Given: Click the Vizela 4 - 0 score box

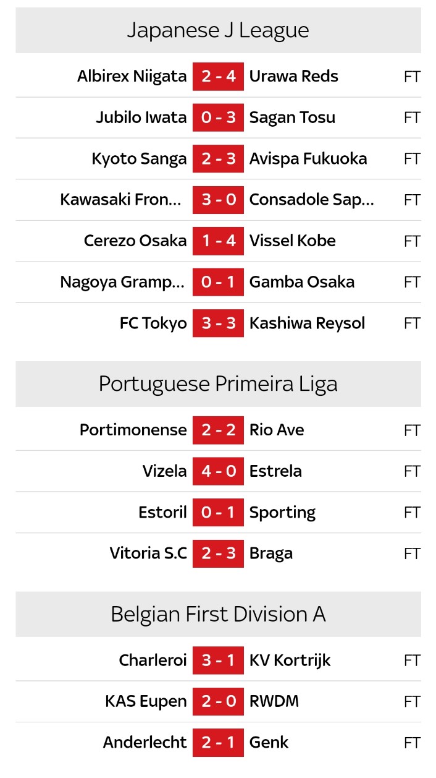Looking at the screenshot, I should point(218,471).
